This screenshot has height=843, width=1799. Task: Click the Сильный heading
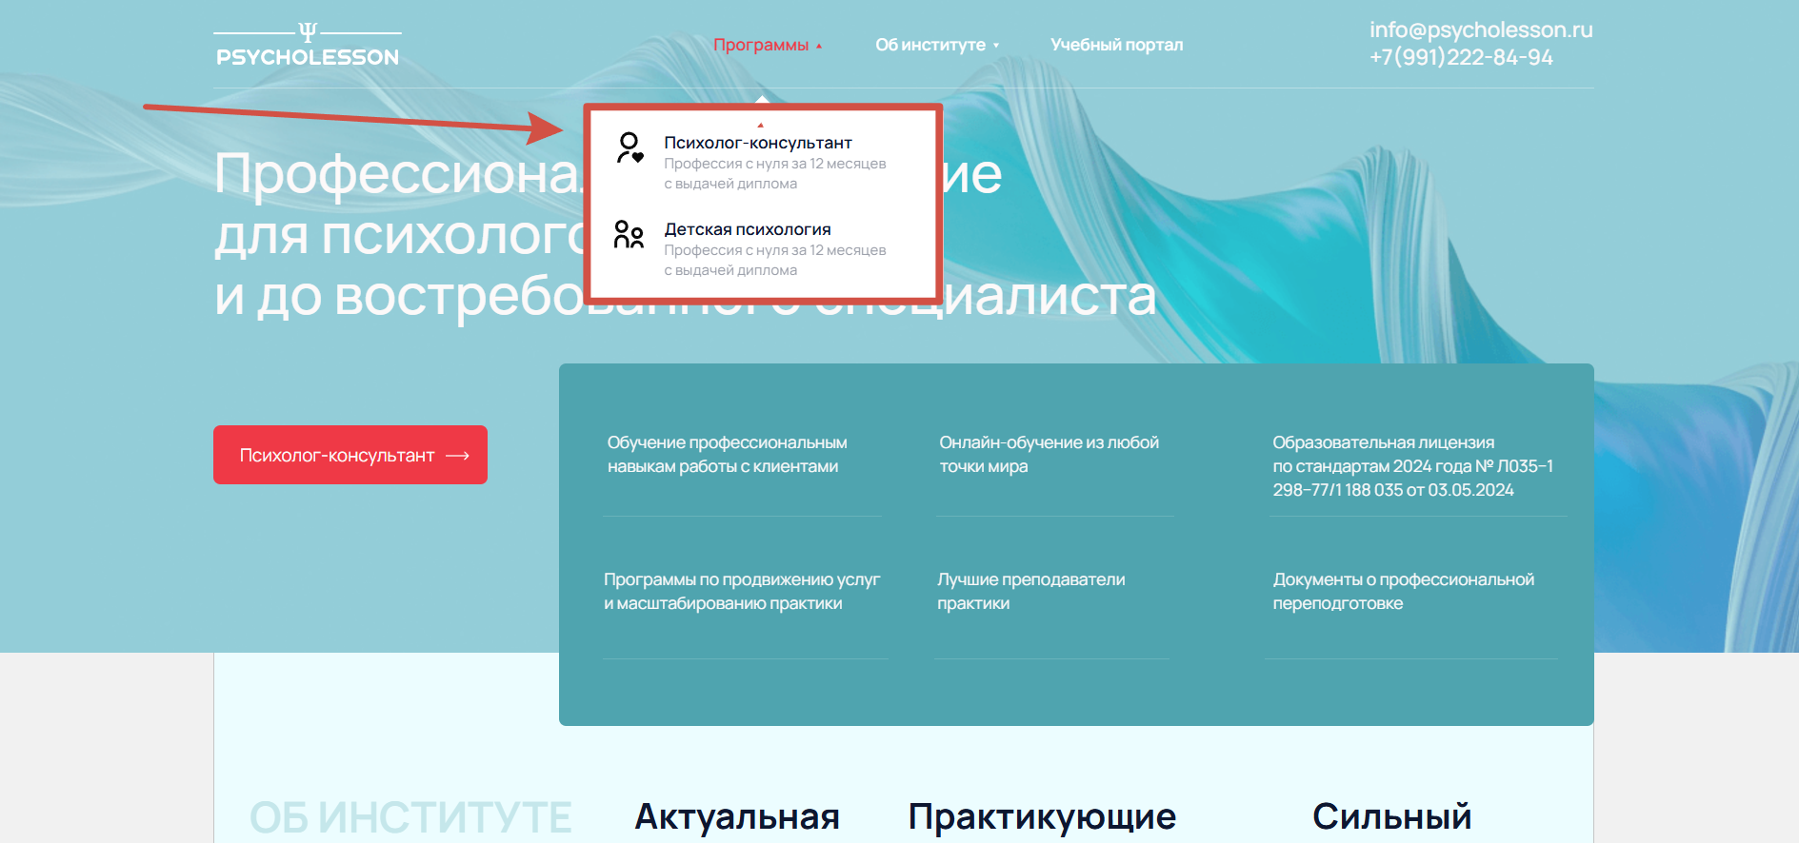click(x=1391, y=817)
